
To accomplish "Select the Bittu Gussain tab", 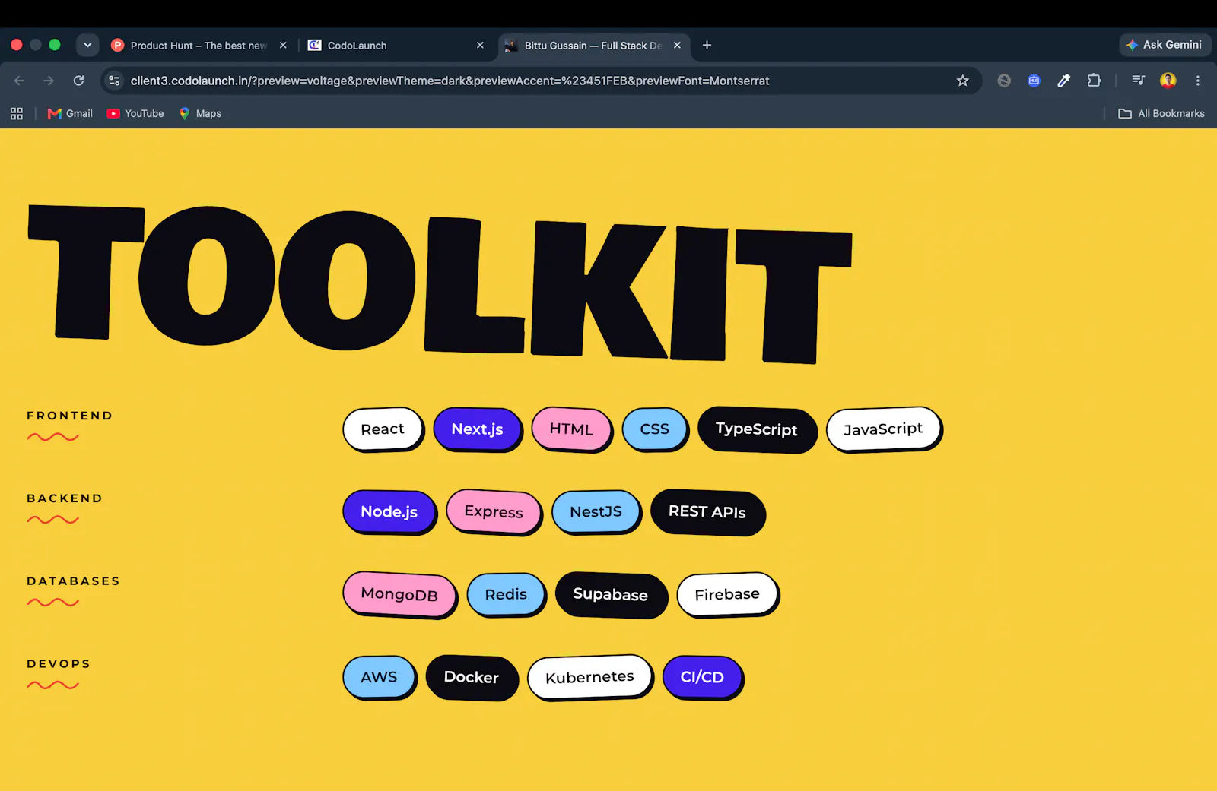I will point(594,46).
